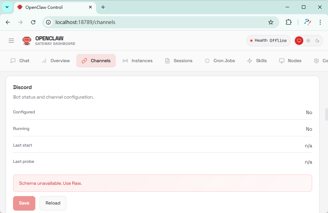Click the Health Offline status indicator
This screenshot has height=213, width=328.
268,41
